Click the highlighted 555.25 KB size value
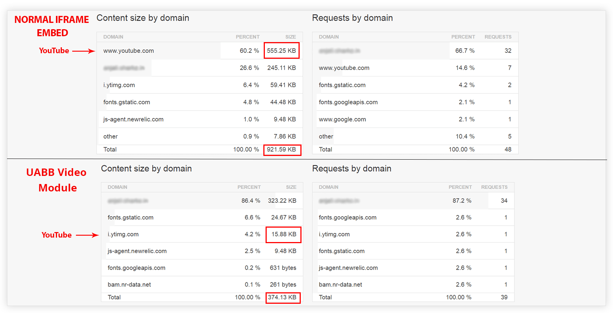 (281, 51)
